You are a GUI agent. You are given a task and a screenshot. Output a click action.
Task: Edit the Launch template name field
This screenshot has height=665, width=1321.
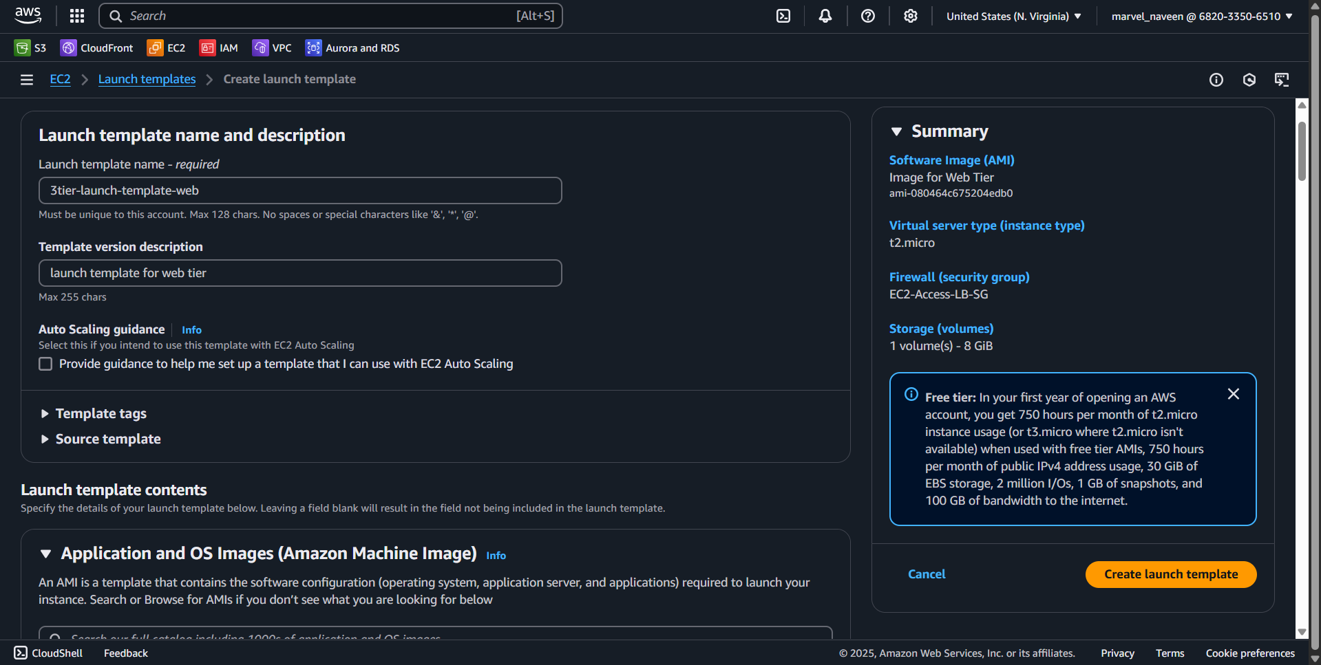(x=300, y=190)
